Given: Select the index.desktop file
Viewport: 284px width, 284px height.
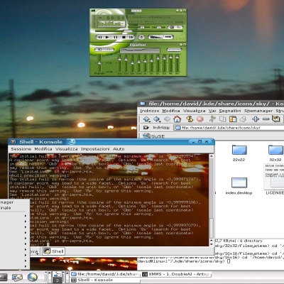Looking at the screenshot, I should coord(239,186).
